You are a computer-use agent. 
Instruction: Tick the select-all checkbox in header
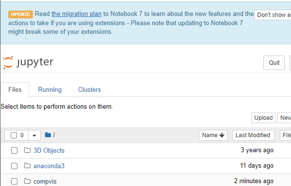point(14,135)
